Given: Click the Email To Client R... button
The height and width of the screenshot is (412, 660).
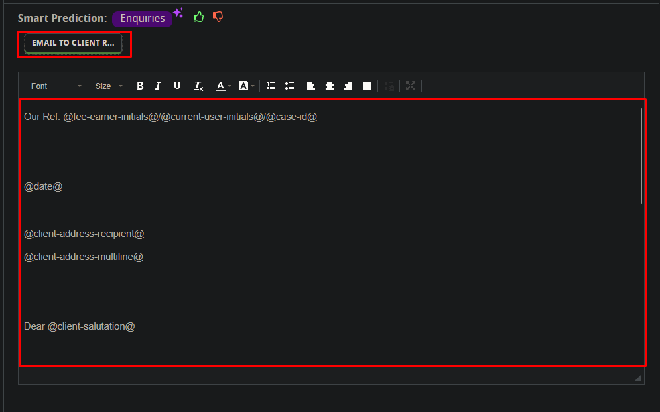Looking at the screenshot, I should [74, 43].
